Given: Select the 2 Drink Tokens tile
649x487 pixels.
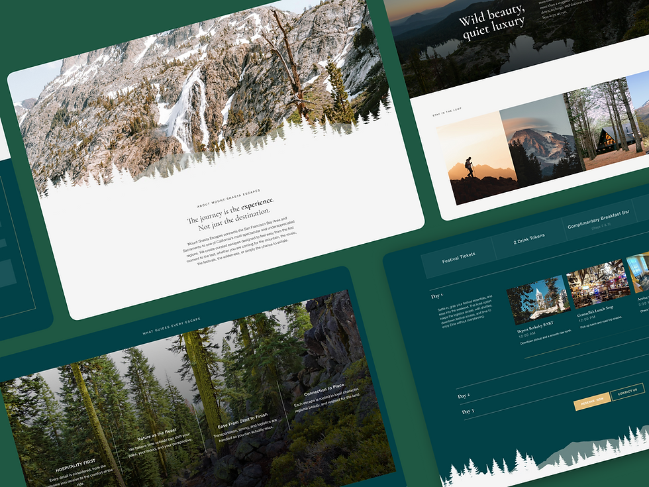Looking at the screenshot, I should point(529,239).
